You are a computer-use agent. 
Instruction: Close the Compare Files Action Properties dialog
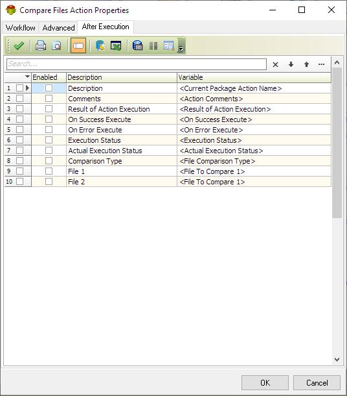[331, 10]
